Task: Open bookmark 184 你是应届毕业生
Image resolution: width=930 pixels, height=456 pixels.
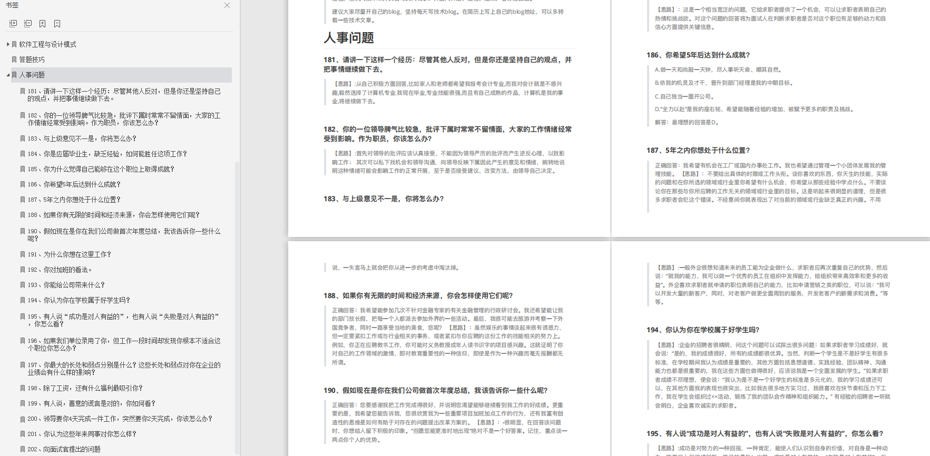Action: 107,154
